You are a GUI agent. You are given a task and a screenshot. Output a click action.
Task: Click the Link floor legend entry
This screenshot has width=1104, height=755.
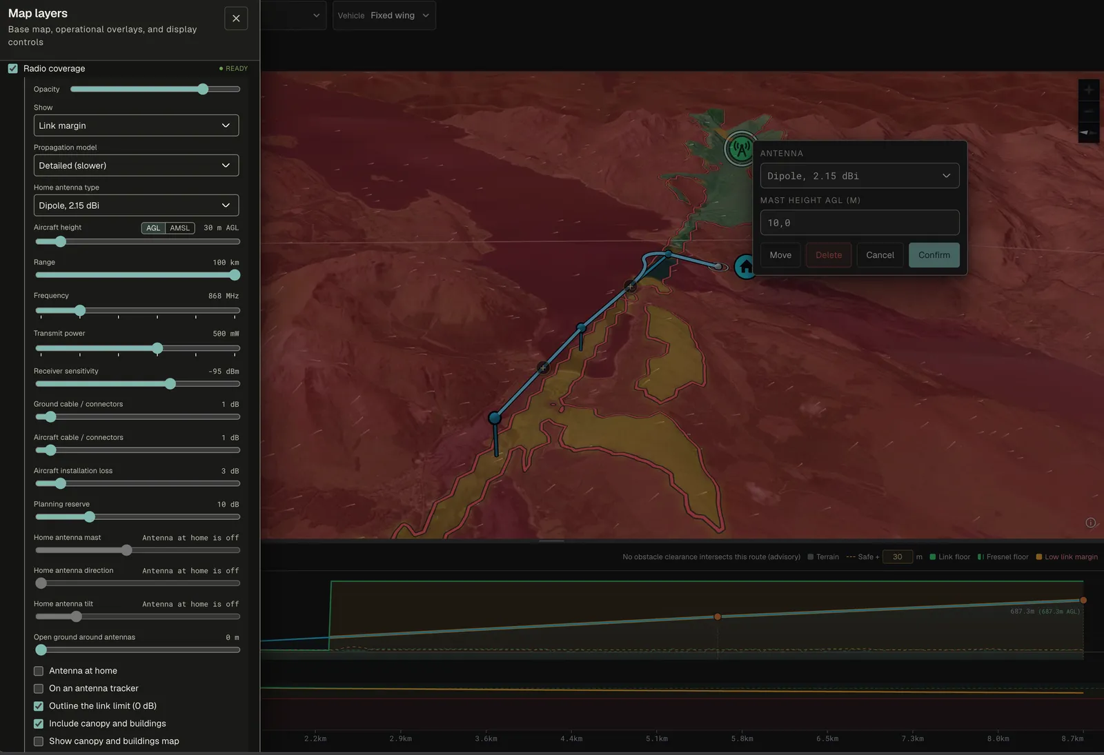click(x=949, y=557)
